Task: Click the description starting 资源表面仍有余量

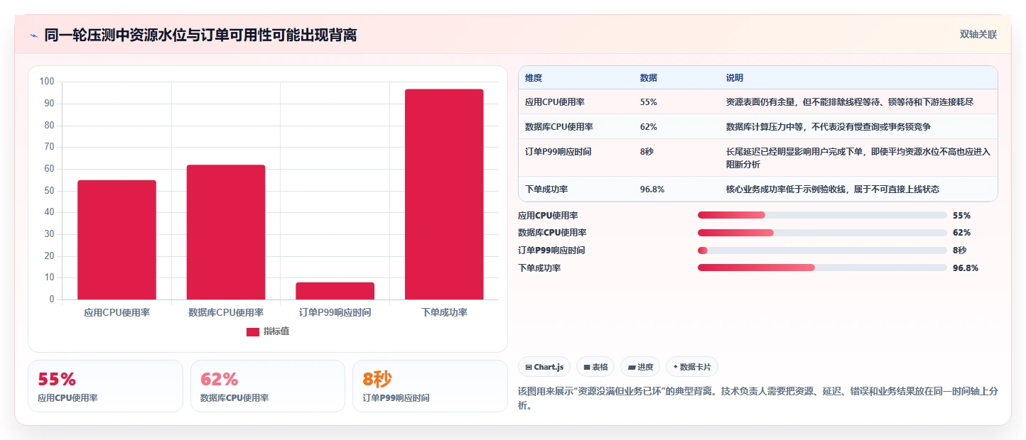Action: (x=850, y=102)
